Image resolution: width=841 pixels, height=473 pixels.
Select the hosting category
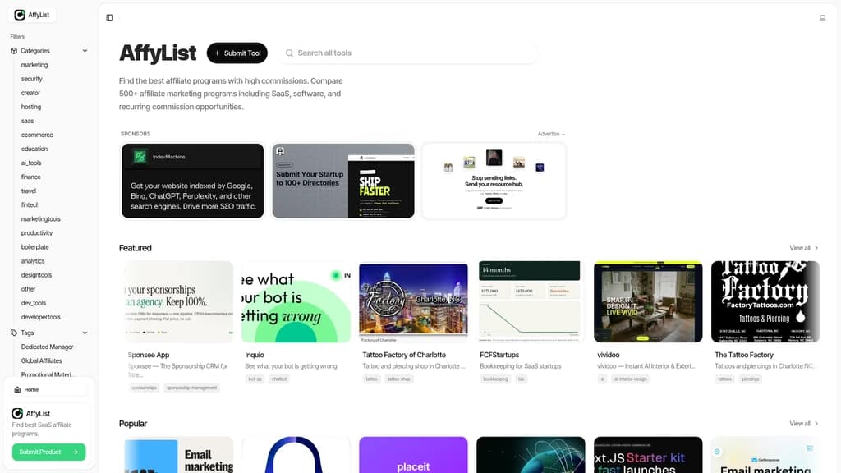[x=31, y=107]
